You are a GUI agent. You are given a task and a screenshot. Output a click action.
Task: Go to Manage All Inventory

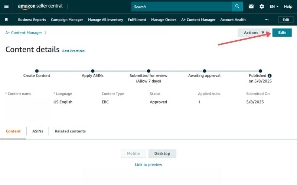pos(105,20)
